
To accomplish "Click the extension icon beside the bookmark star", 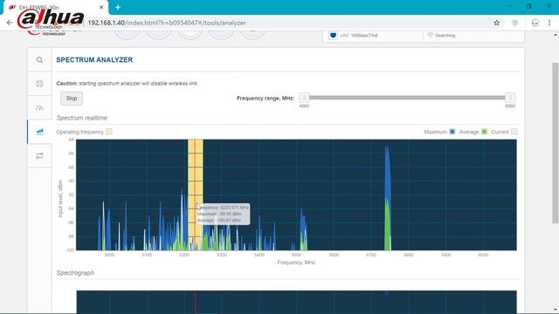I will (514, 23).
